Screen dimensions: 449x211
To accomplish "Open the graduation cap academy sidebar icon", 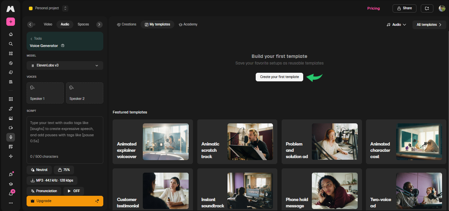I will coord(11,184).
